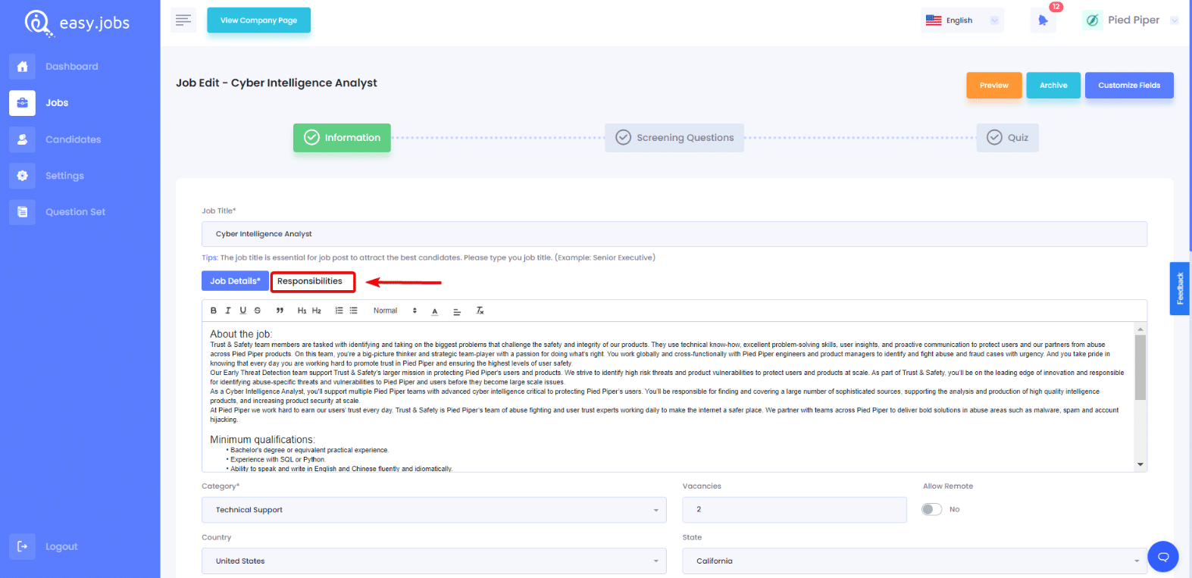Screen dimensions: 1192x578
Task: Open the English language dropdown
Action: (x=962, y=20)
